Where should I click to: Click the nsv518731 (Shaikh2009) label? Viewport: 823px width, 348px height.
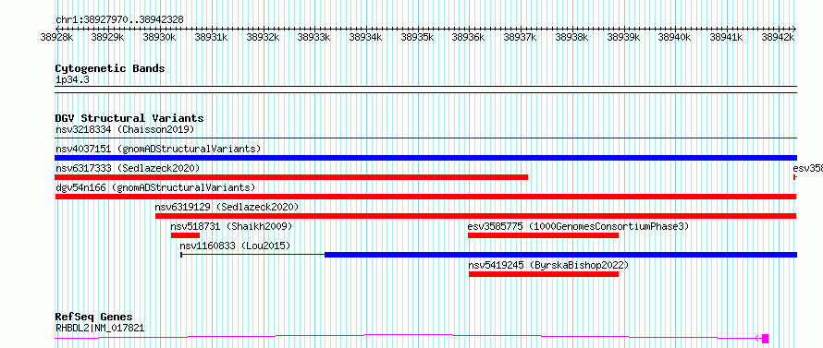[231, 226]
